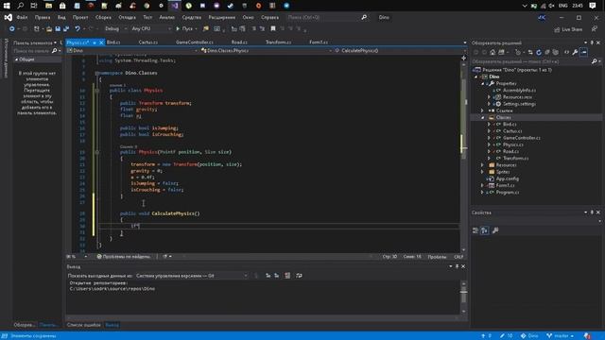Open the Файл menu

coord(22,17)
